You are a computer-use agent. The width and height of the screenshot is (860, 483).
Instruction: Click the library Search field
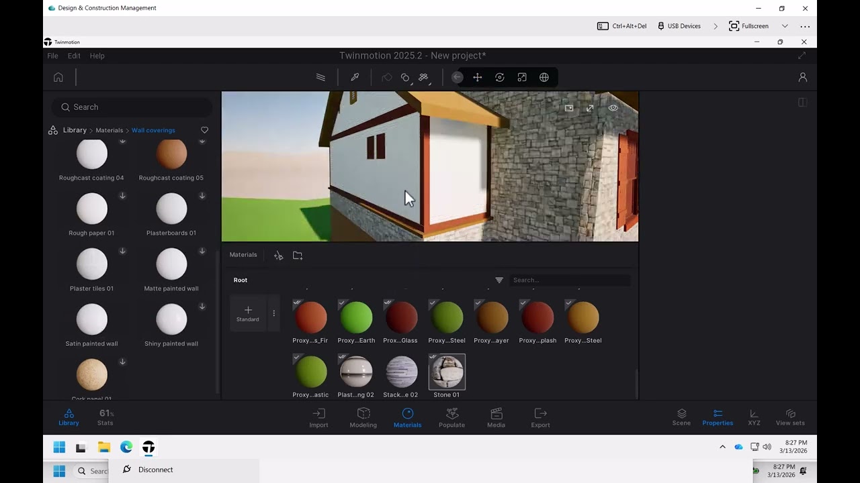tap(132, 107)
